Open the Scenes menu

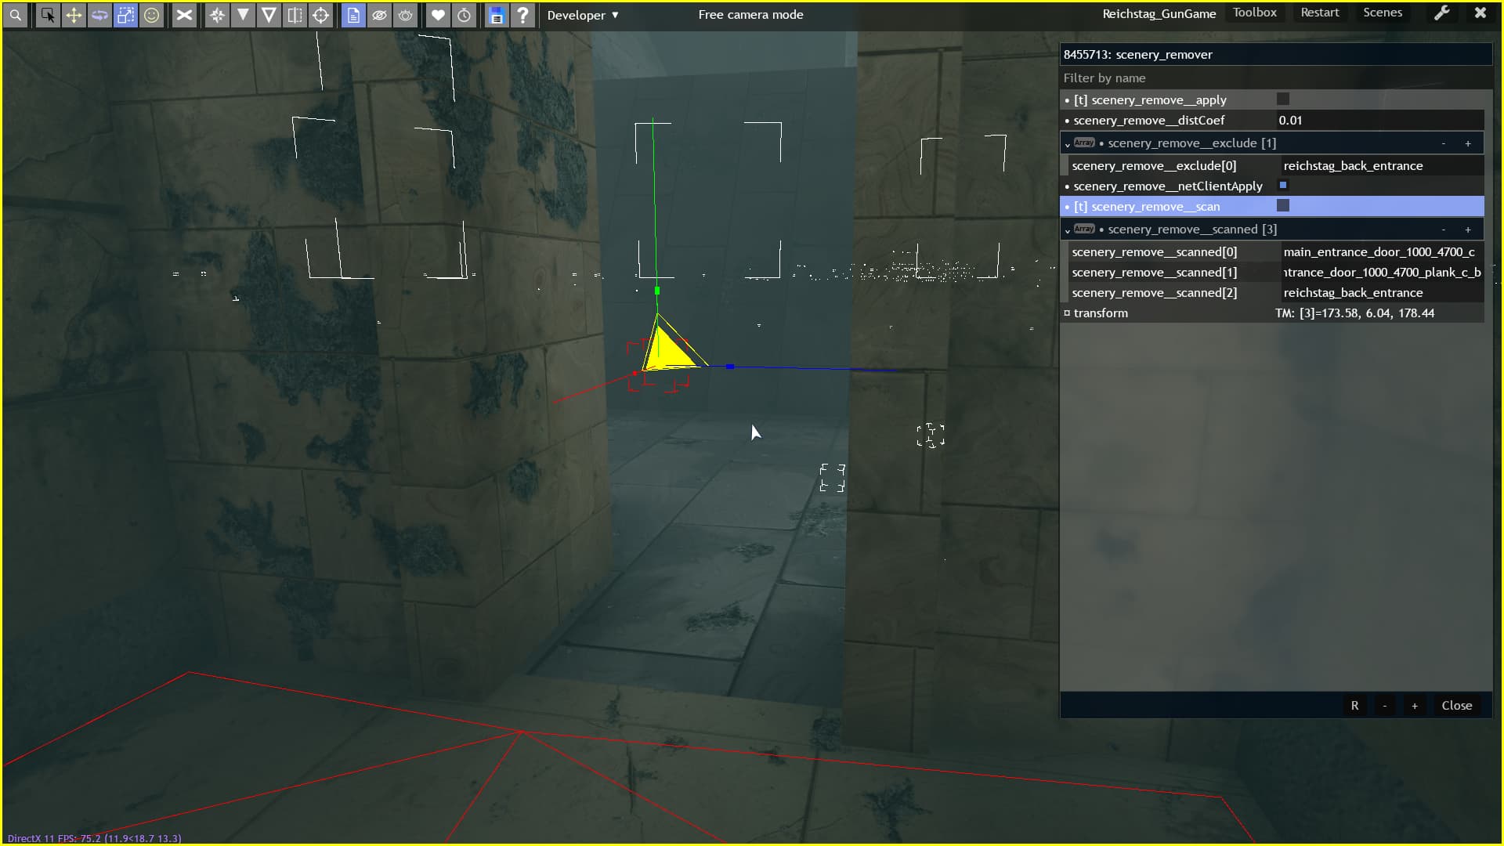(x=1382, y=13)
